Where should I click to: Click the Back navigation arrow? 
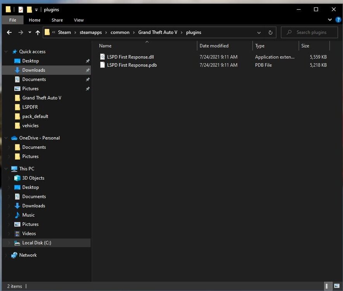coord(9,33)
